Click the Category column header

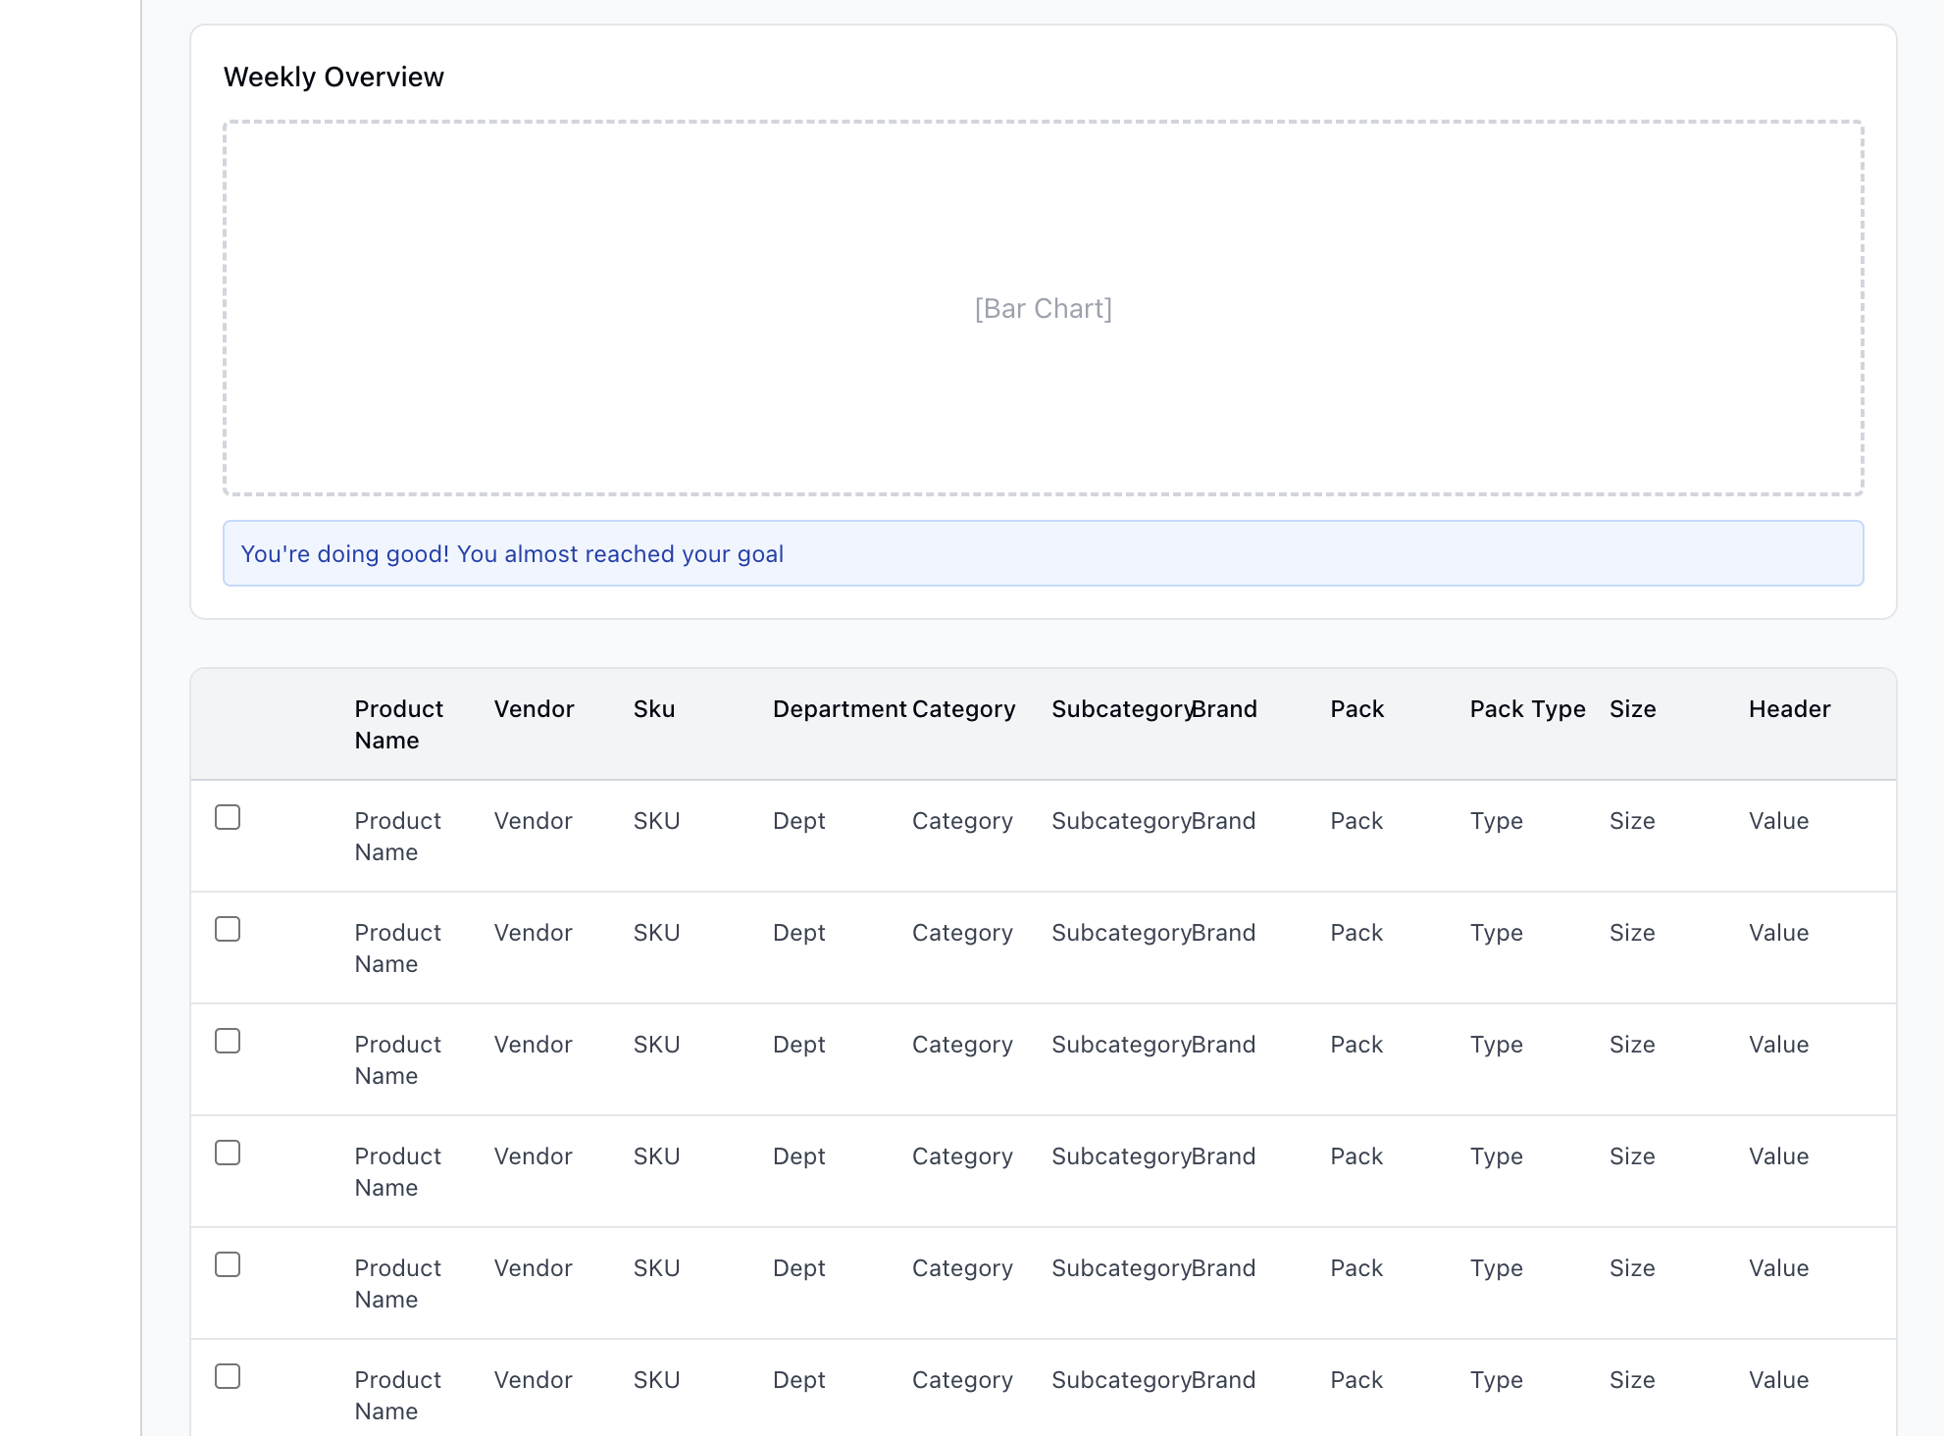[963, 709]
